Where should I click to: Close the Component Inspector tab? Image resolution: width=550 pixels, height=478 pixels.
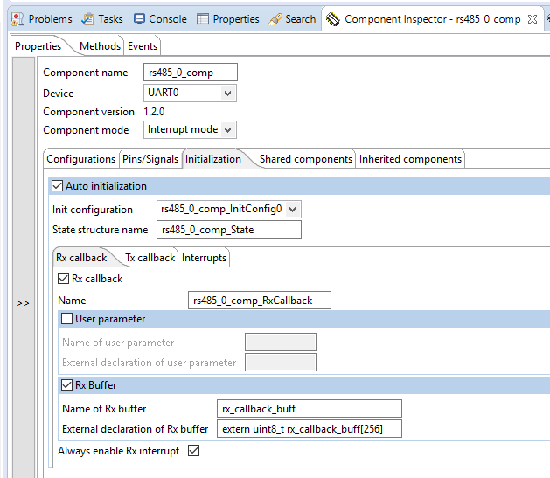coord(533,18)
